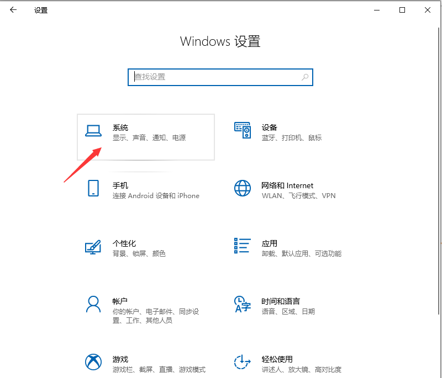Click the System laptop icon
Screen dimensions: 442x378
point(93,131)
